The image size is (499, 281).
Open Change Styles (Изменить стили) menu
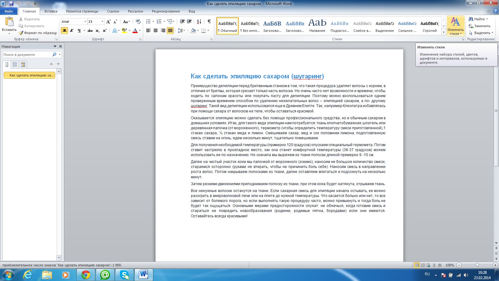pyautogui.click(x=456, y=26)
